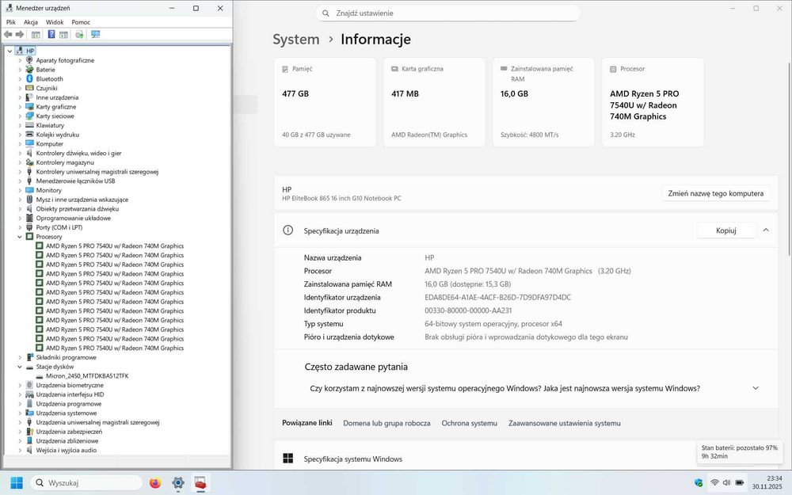792x495 pixels.
Task: Open the Procesor info card
Action: 653,102
